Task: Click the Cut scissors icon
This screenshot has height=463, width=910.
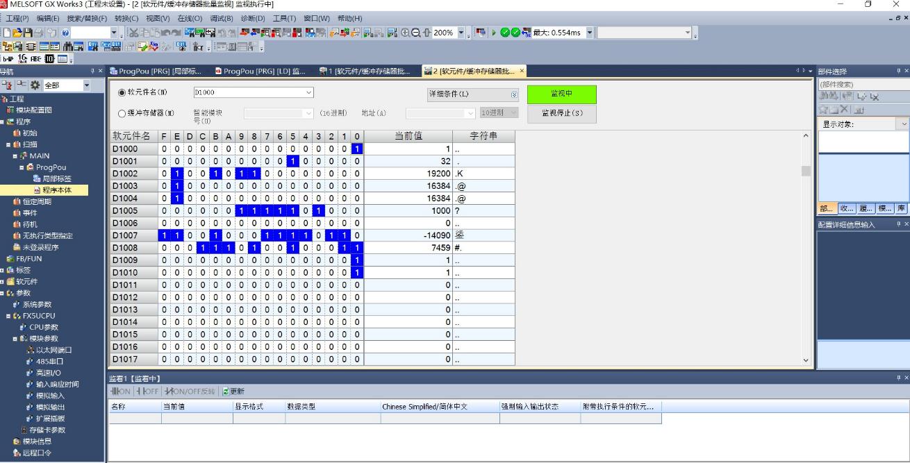Action: tap(133, 33)
